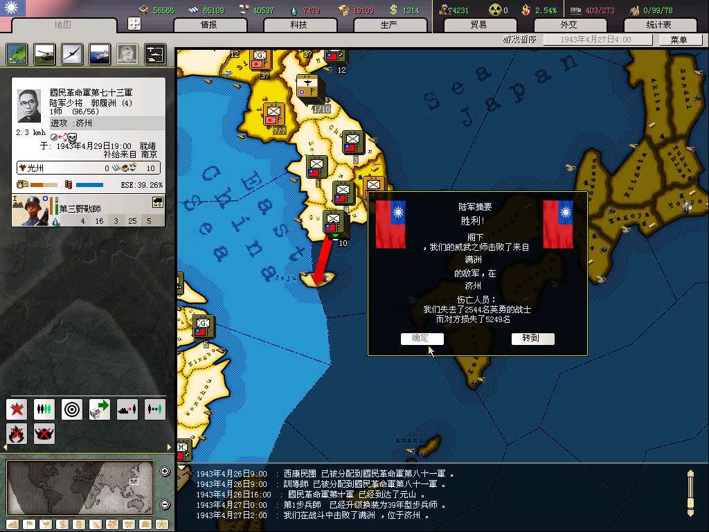Open the 生产 production tab

pyautogui.click(x=389, y=25)
